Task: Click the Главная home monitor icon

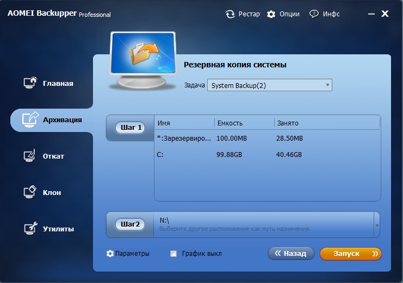Action: coord(30,83)
